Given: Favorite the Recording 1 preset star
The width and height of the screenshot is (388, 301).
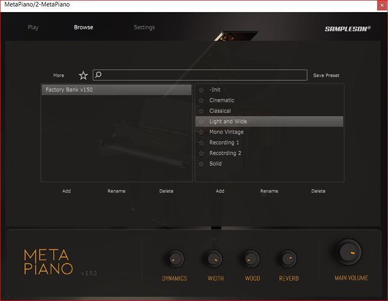Looking at the screenshot, I should 201,143.
